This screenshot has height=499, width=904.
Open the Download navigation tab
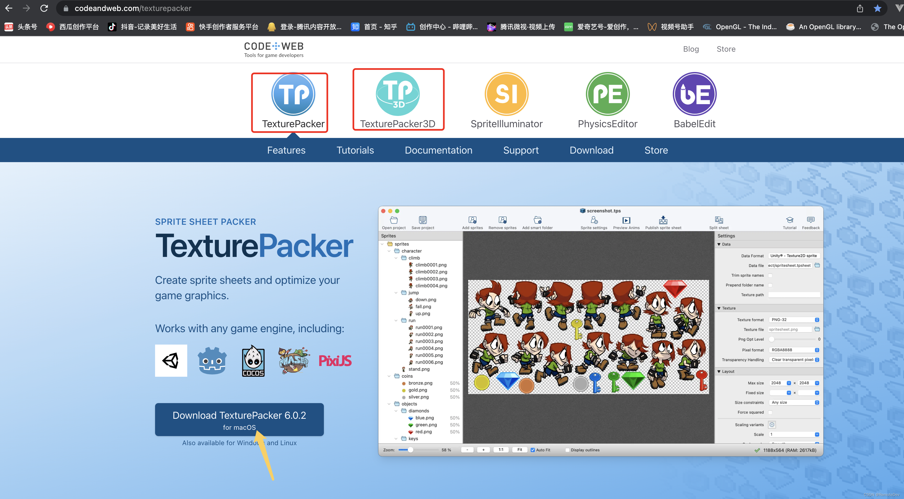pyautogui.click(x=591, y=150)
